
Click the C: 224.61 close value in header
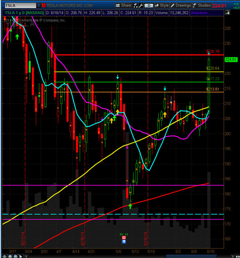[x=128, y=13]
